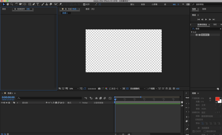Screen dimensions: 222x135
Task: Switch to the 项目 project tab
Action: tap(4, 9)
